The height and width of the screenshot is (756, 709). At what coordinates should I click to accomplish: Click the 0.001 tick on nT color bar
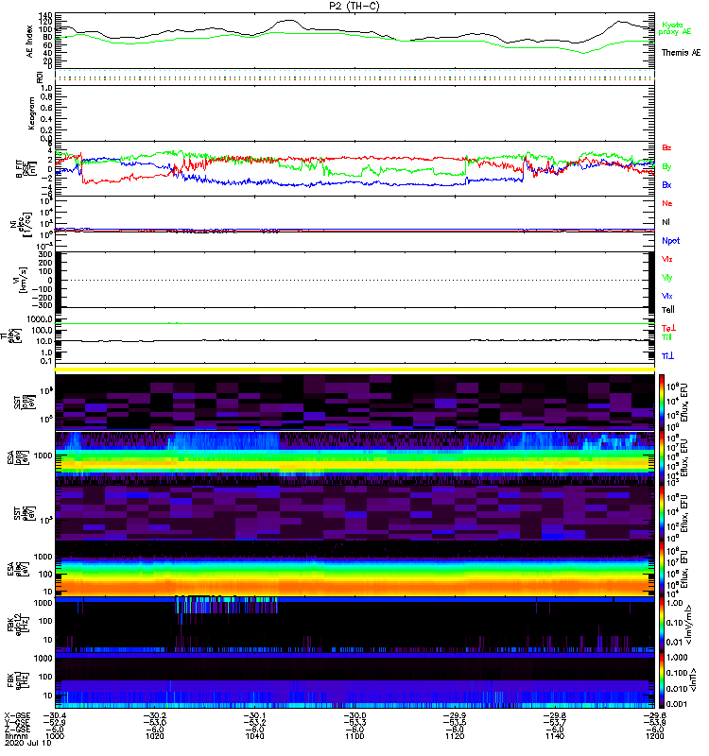click(x=677, y=704)
